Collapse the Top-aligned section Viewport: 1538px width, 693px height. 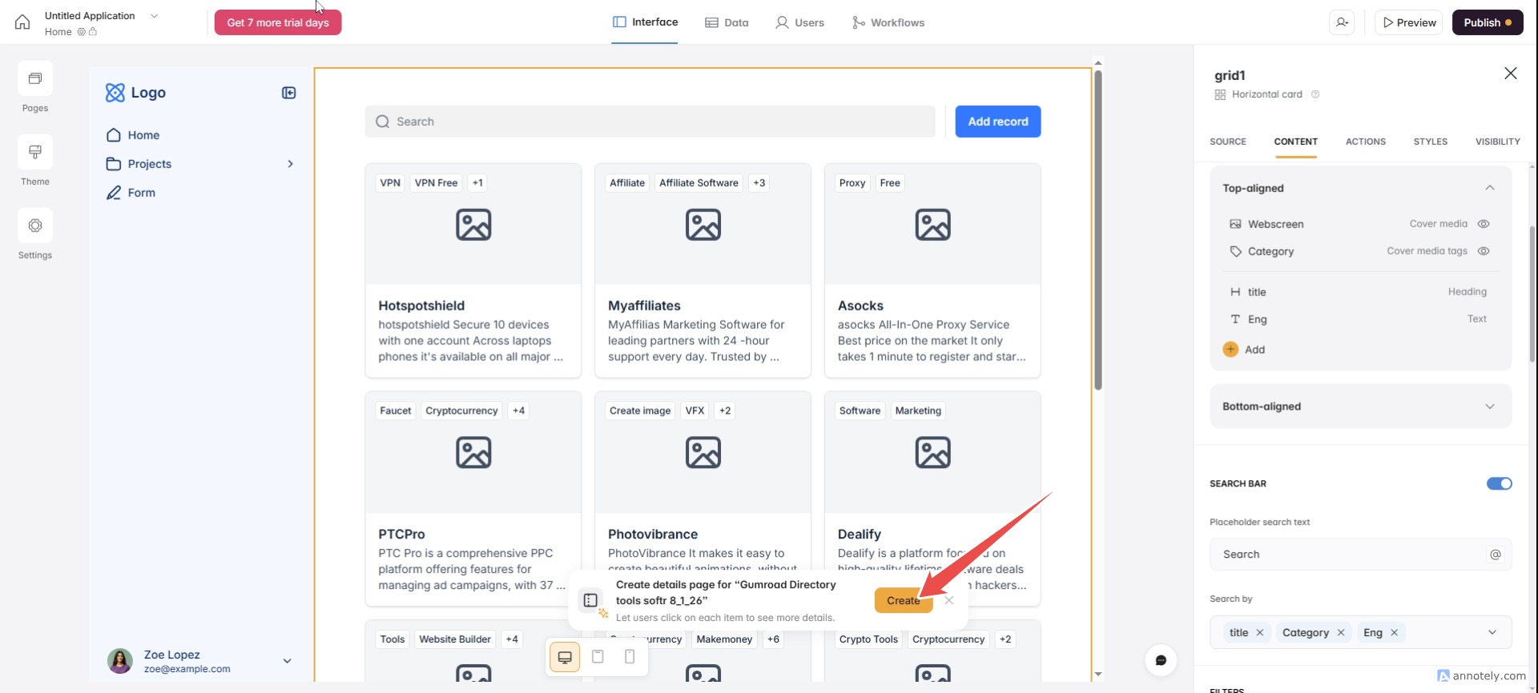tap(1489, 188)
